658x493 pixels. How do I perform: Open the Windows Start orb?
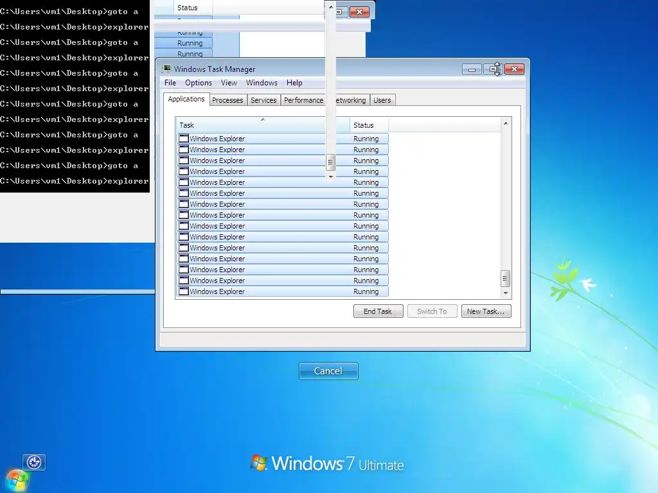(x=17, y=480)
